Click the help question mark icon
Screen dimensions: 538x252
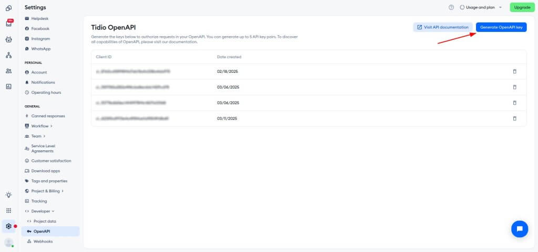[x=451, y=7]
